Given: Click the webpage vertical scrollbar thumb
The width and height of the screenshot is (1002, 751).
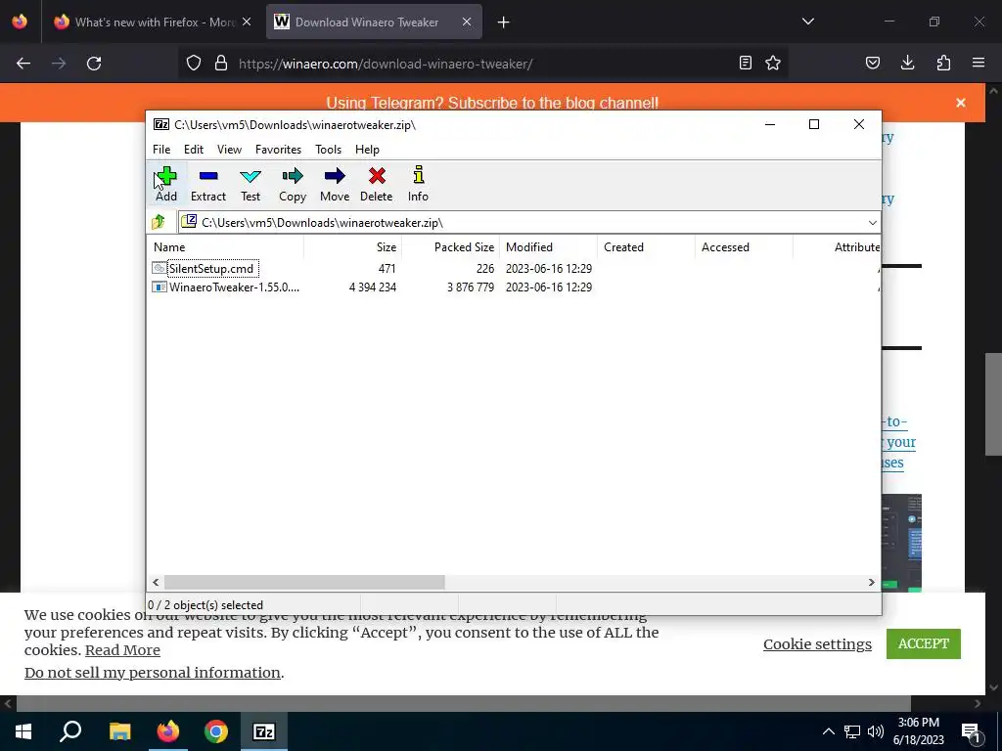Looking at the screenshot, I should tap(993, 404).
